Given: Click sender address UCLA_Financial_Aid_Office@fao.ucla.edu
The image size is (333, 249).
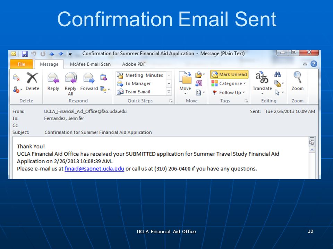Looking at the screenshot, I should tap(85, 111).
